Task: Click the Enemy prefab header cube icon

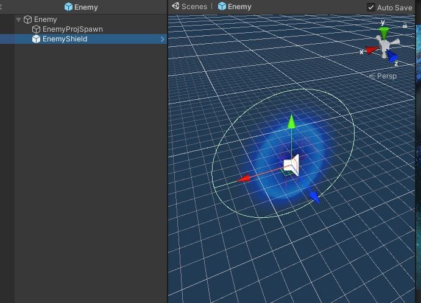Action: tap(68, 7)
